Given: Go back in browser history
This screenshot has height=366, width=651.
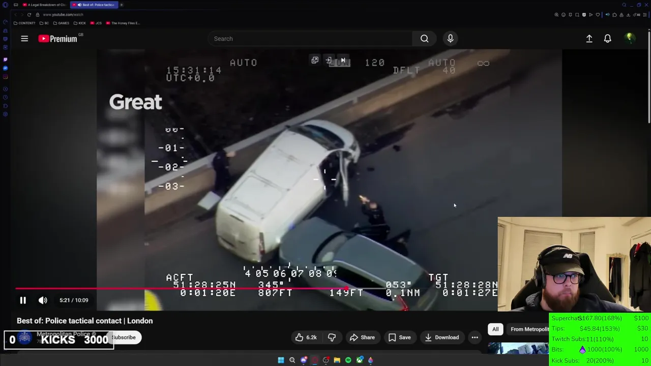Looking at the screenshot, I should pyautogui.click(x=16, y=15).
